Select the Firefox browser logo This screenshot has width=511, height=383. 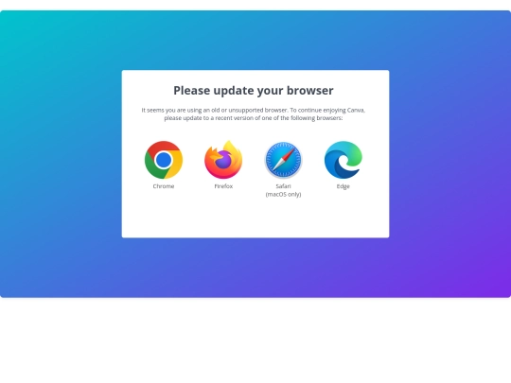tap(223, 160)
